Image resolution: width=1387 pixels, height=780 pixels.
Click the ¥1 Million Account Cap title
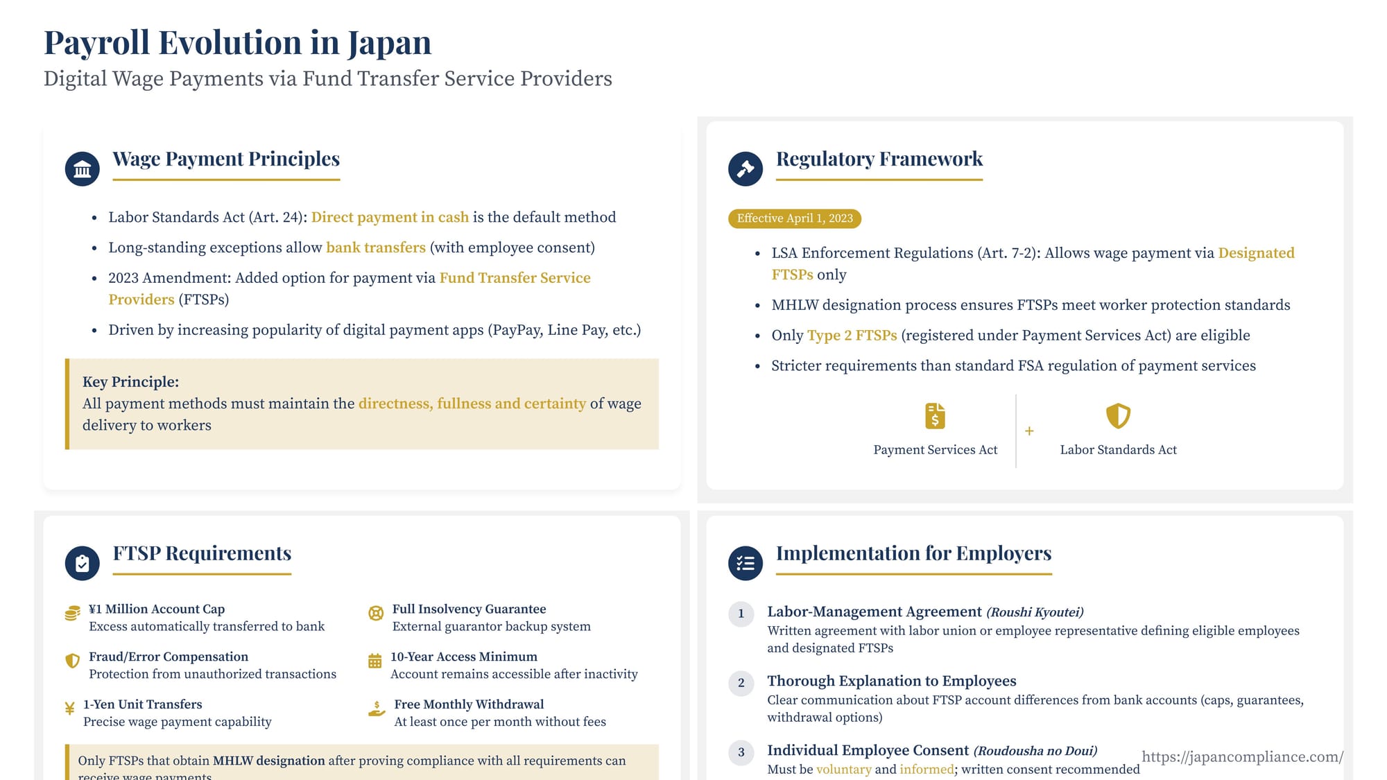(157, 609)
